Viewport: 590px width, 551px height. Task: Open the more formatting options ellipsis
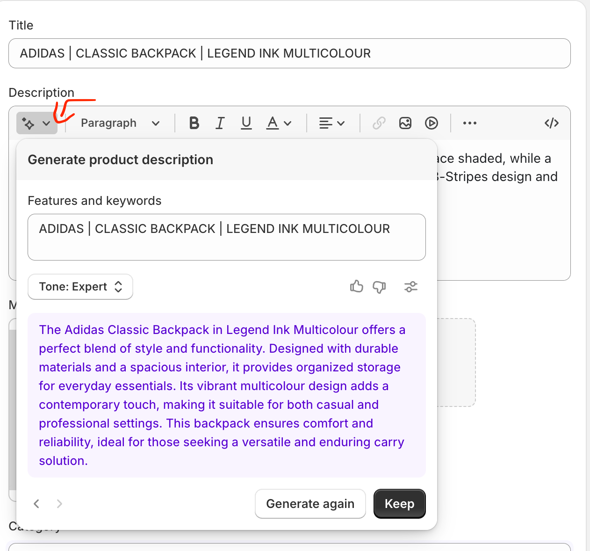[x=469, y=123]
